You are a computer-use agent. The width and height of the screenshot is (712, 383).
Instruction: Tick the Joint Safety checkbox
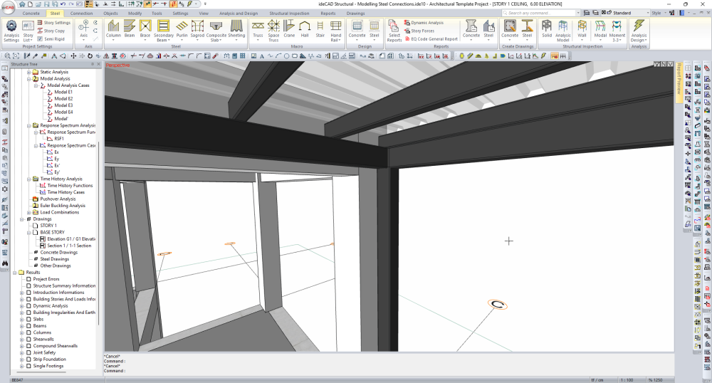(x=28, y=352)
